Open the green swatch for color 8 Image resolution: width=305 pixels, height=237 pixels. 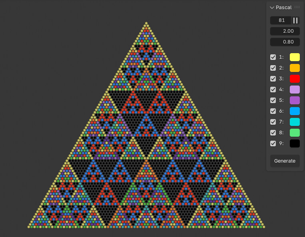coord(295,133)
